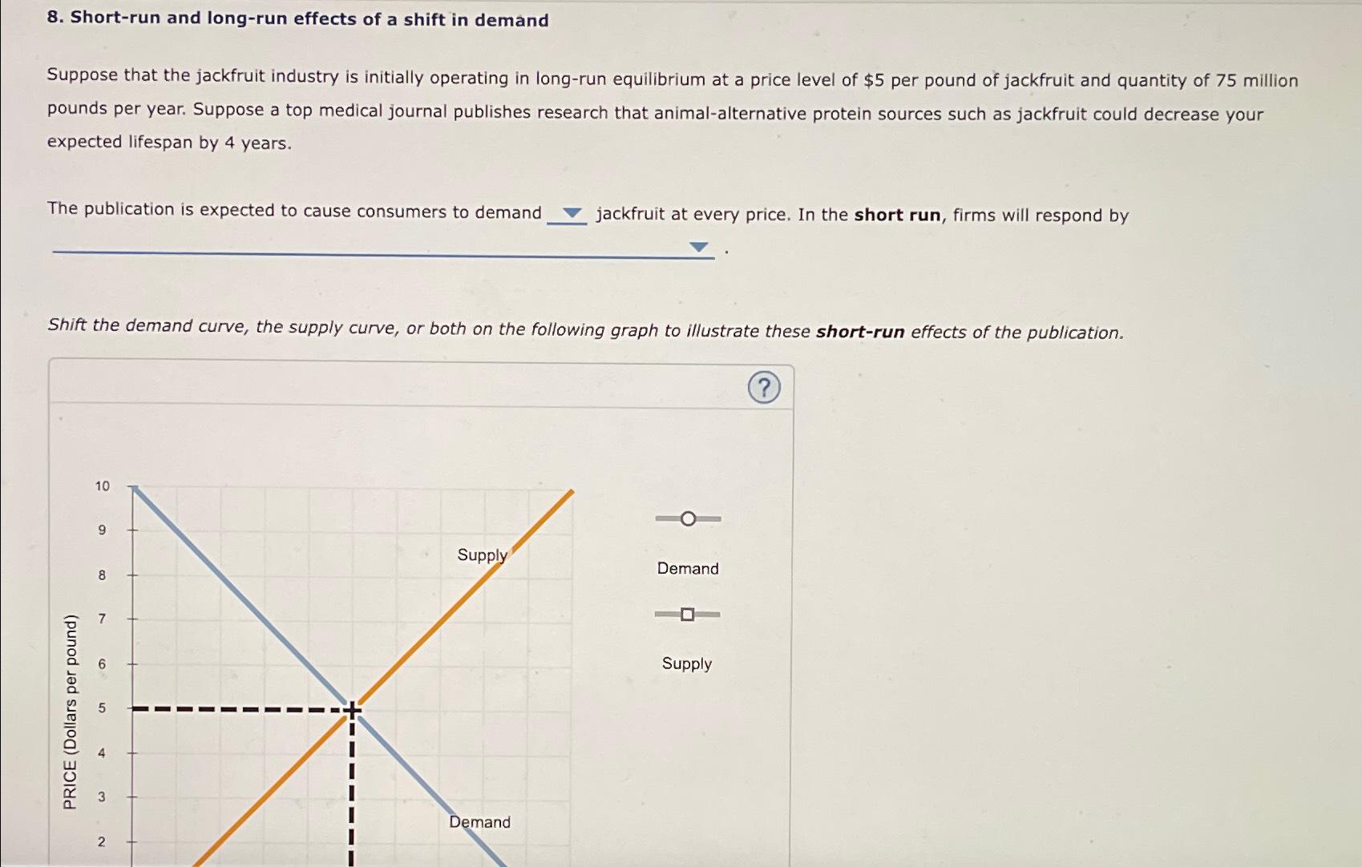Click the Demand label on the blue curve
1362x867 pixels.
pyautogui.click(x=480, y=822)
